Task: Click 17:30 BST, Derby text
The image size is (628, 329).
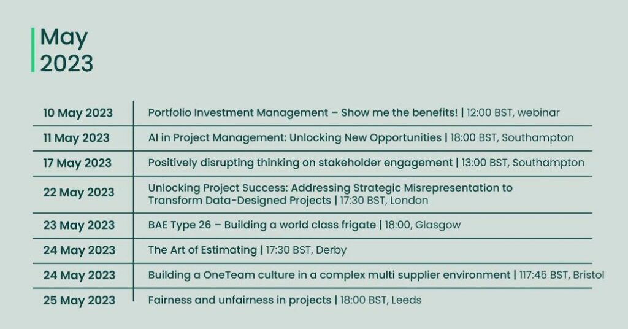Action: (x=306, y=250)
